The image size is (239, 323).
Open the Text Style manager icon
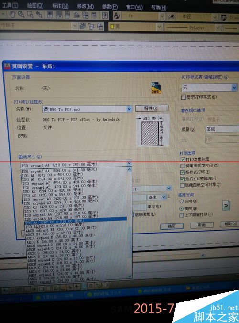tap(117, 16)
